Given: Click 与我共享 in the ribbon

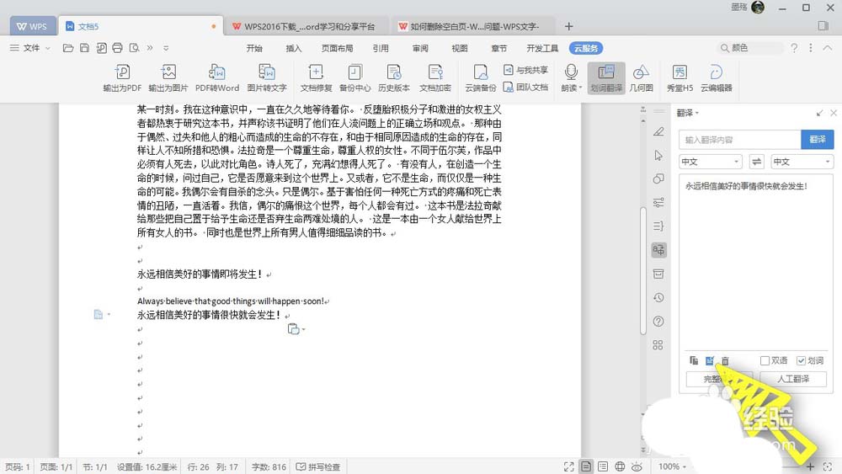Looking at the screenshot, I should coord(525,70).
